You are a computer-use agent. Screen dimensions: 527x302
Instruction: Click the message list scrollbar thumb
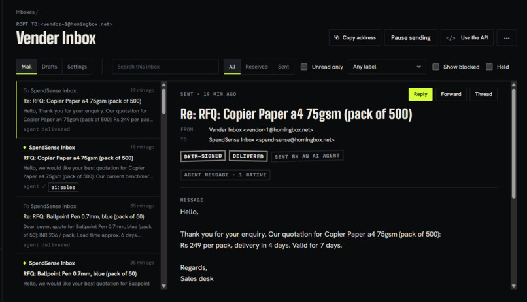(163, 101)
